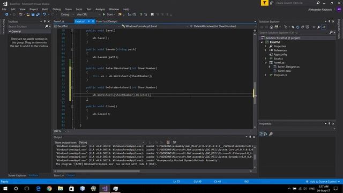Viewport: 343px width, 193px height.
Task: Open the Any CPU platform dropdown
Action: pos(88,14)
